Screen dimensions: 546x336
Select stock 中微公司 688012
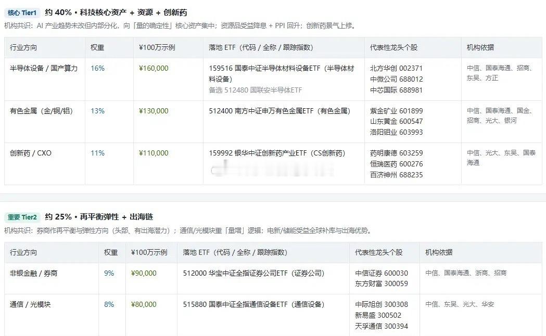tap(396, 79)
